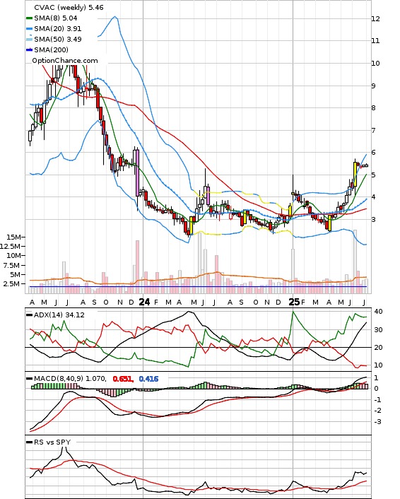Click the blue MACD value 0.416

pyautogui.click(x=148, y=379)
